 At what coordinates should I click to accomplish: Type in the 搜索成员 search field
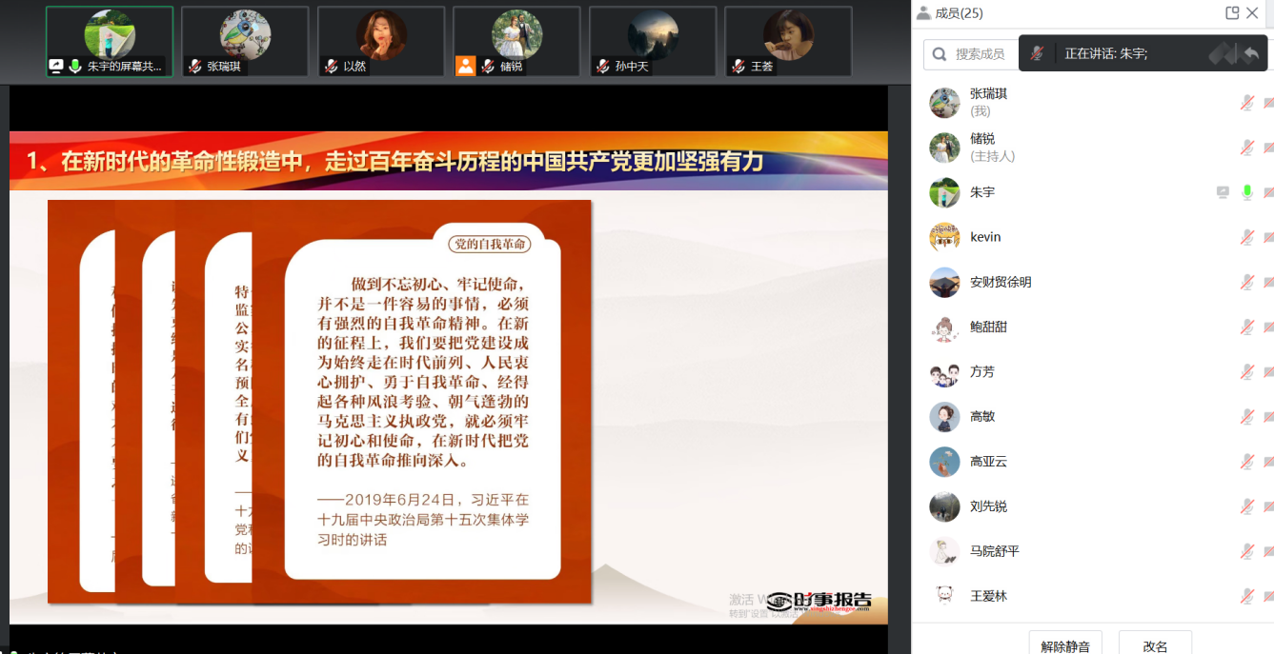coord(981,54)
